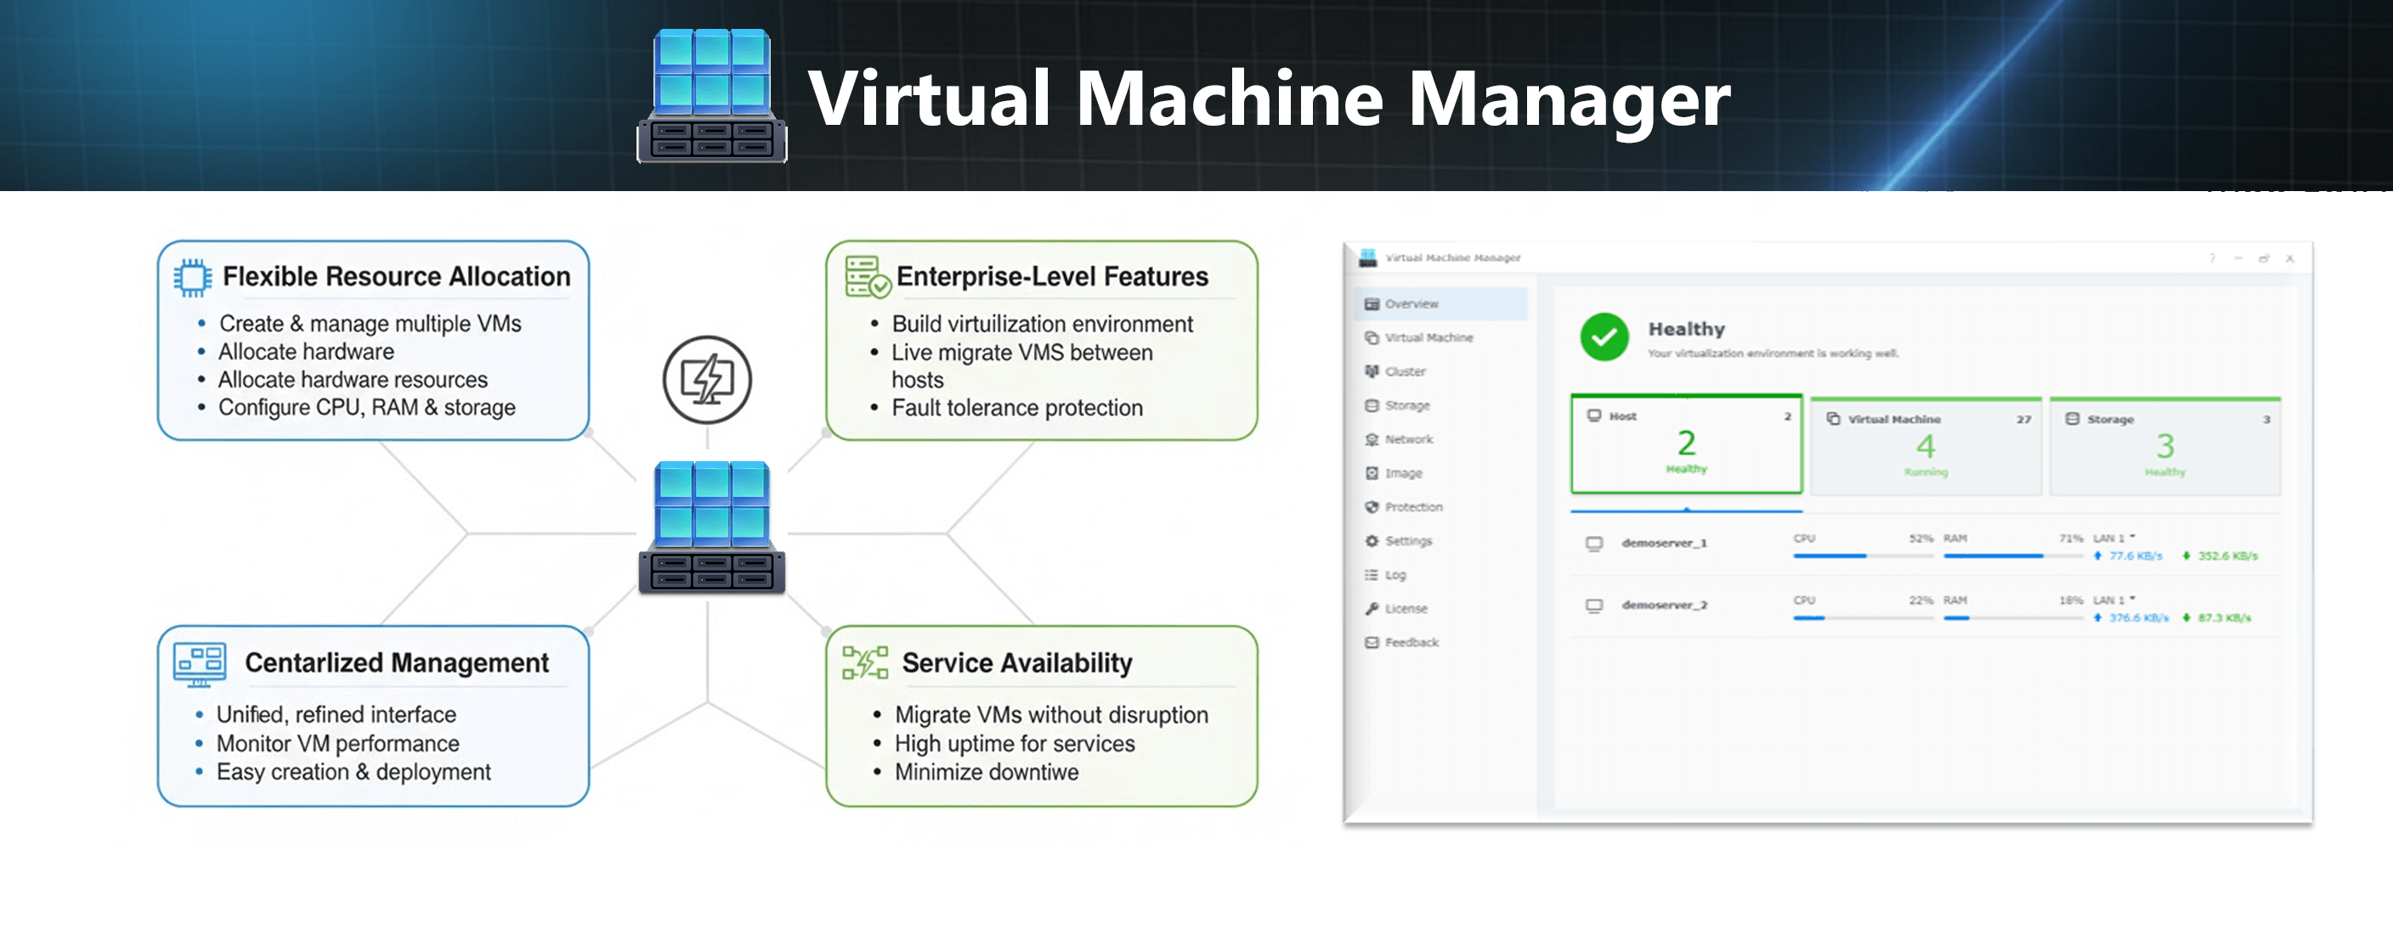This screenshot has width=2393, height=930.
Task: Click the monitor icon next to demoserver_1
Action: click(1595, 542)
